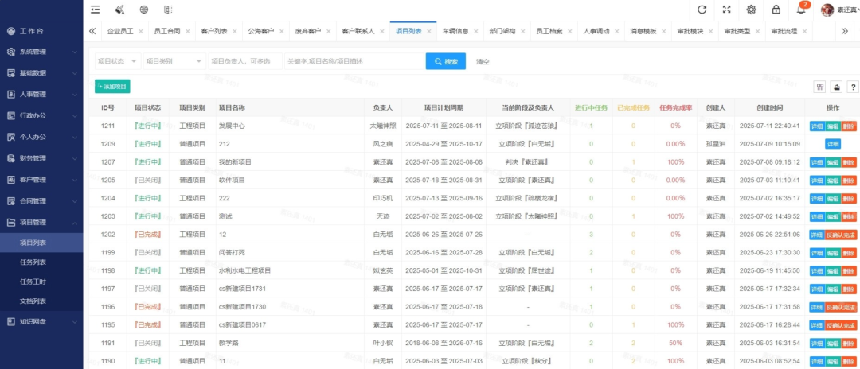This screenshot has height=369, width=860.
Task: Click 详细 for project 发展中心
Action: [x=817, y=126]
